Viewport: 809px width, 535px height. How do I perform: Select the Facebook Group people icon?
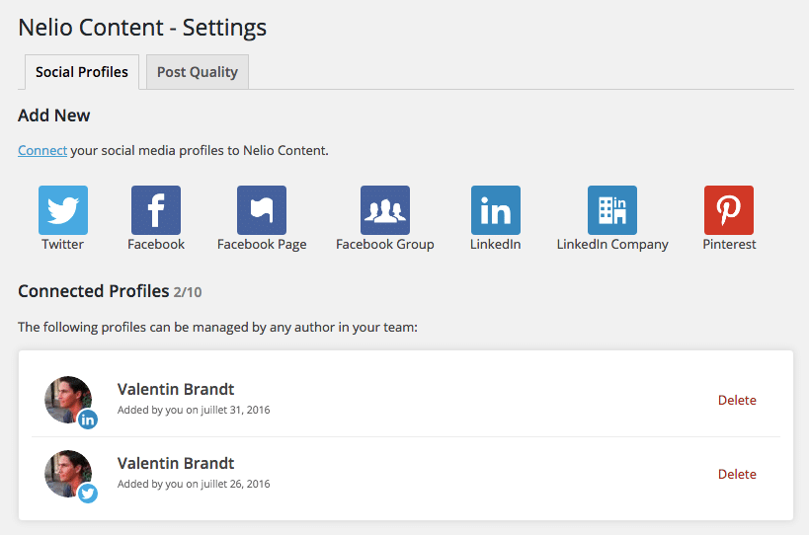[x=385, y=210]
